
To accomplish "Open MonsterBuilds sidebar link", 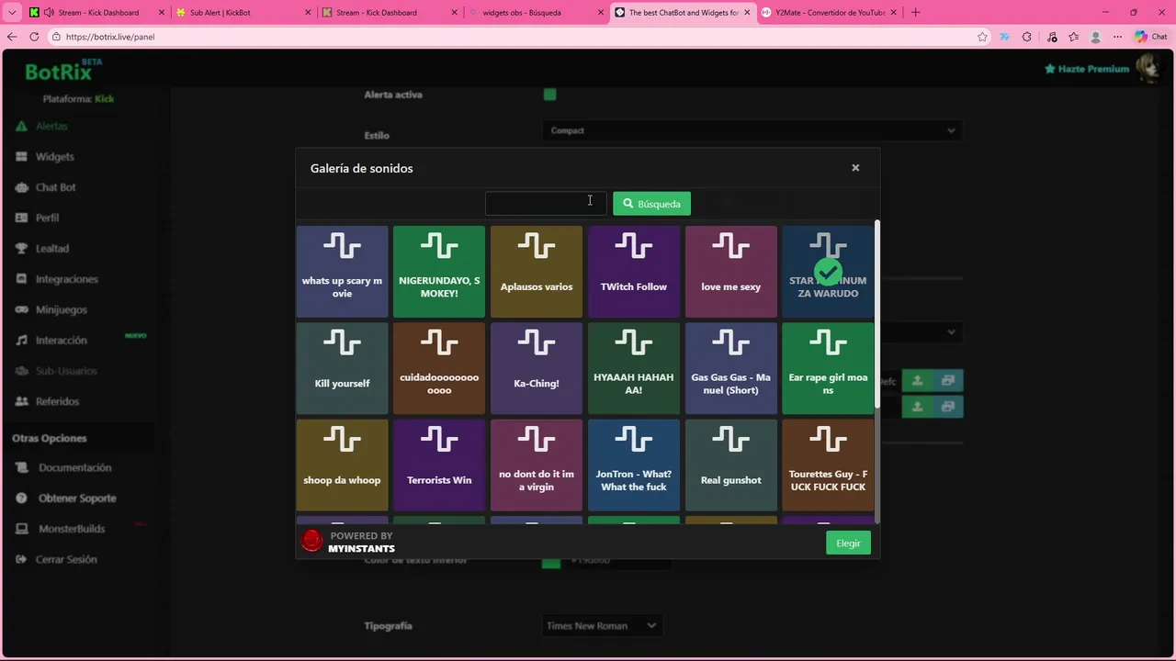I will pyautogui.click(x=61, y=529).
